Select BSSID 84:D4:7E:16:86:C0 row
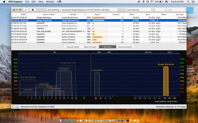Viewport: 198px width, 123px height. click(x=99, y=18)
